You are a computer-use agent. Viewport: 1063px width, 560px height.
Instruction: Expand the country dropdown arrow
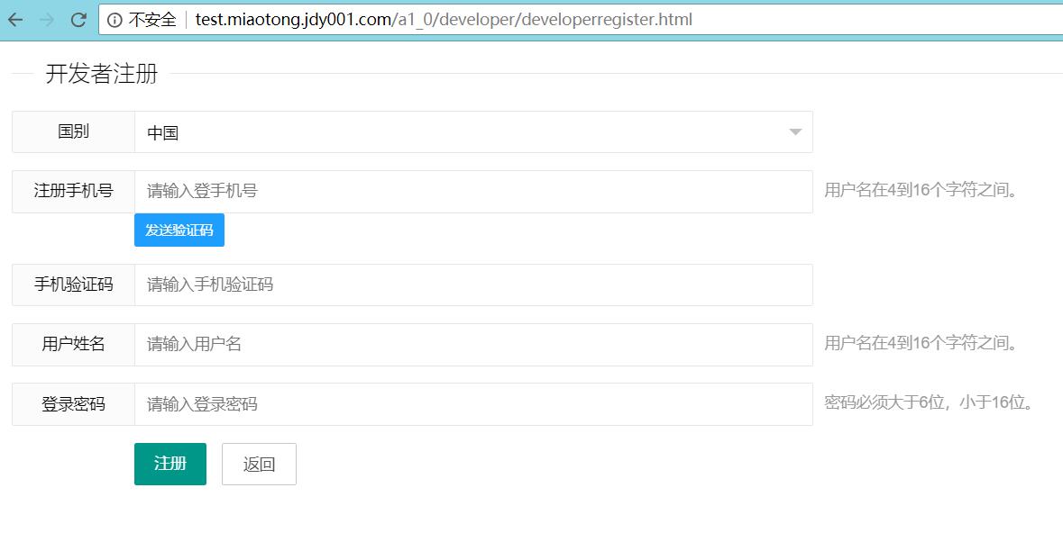coord(794,132)
